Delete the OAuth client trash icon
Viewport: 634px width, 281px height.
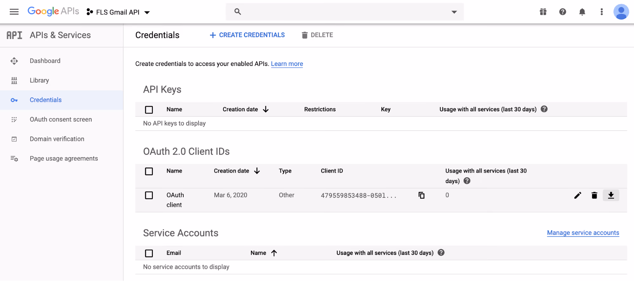pyautogui.click(x=594, y=195)
